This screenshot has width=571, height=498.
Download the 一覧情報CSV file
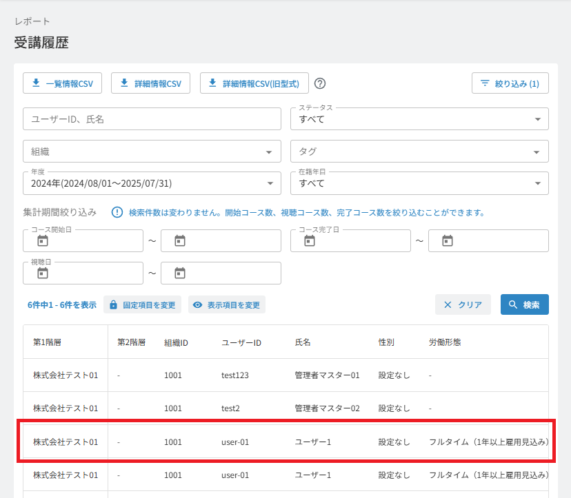(62, 83)
